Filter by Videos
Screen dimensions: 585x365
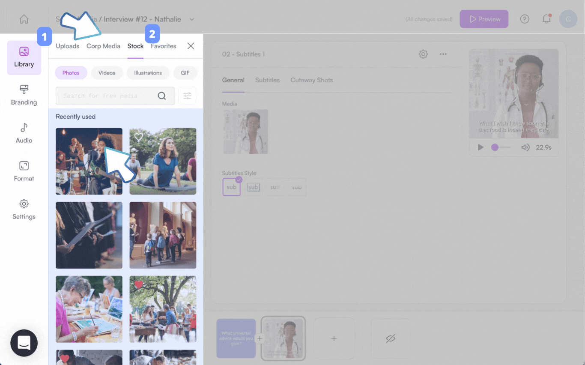tap(107, 73)
